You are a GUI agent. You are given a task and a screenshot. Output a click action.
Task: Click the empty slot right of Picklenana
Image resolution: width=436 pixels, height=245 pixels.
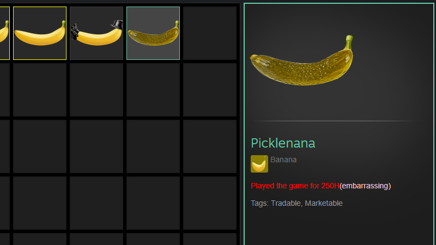coord(210,33)
